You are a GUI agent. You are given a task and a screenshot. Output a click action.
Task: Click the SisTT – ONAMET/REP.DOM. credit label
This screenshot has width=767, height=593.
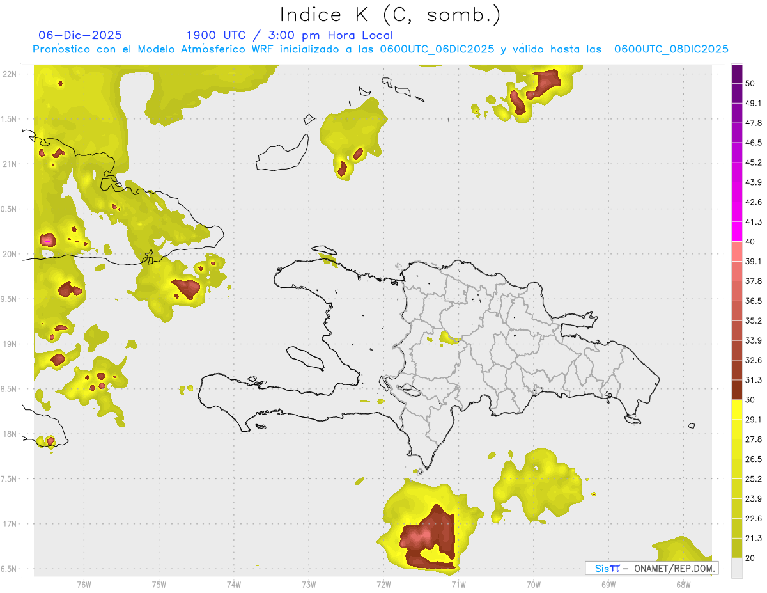coord(651,568)
